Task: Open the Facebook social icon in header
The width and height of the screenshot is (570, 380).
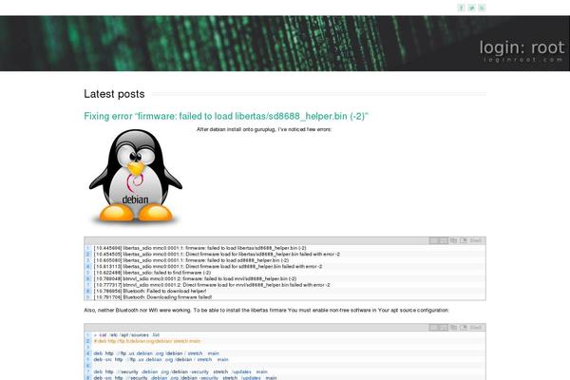Action: [461, 8]
